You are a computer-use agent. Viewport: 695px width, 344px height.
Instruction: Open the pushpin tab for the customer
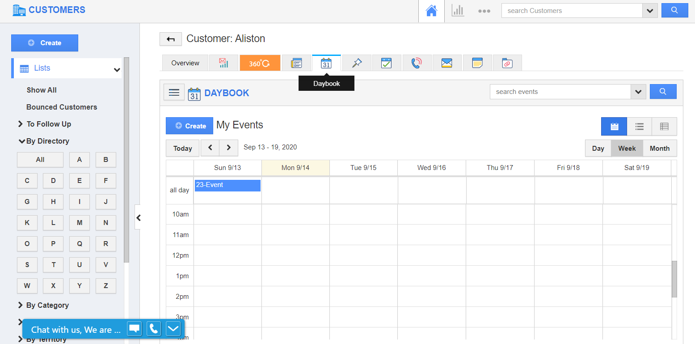tap(357, 63)
